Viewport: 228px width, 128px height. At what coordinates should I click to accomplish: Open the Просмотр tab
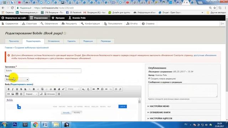click(14, 41)
